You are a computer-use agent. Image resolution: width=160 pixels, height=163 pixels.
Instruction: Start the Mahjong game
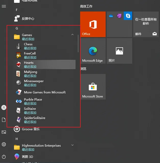30,74
